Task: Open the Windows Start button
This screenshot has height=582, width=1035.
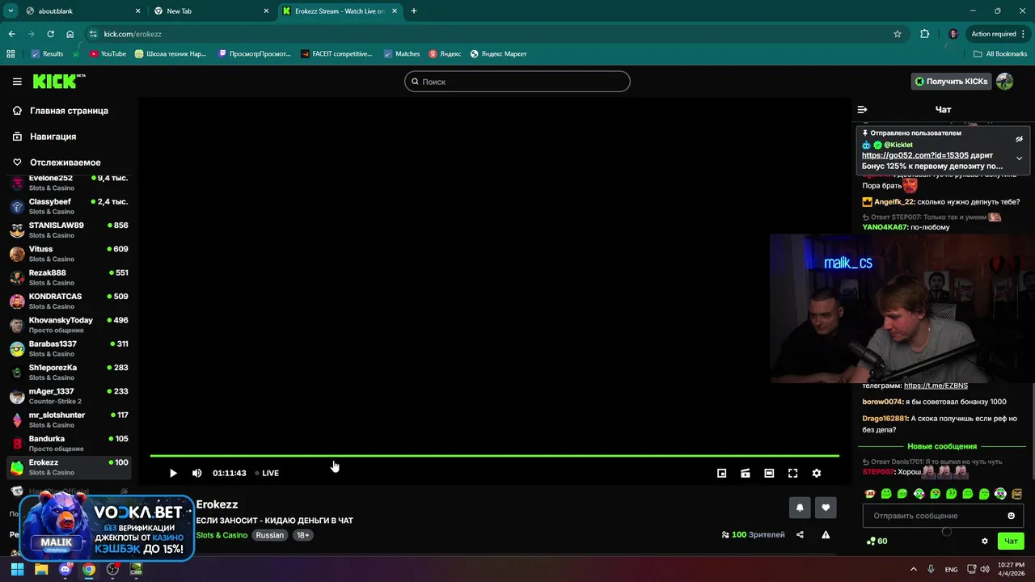Action: pyautogui.click(x=17, y=569)
